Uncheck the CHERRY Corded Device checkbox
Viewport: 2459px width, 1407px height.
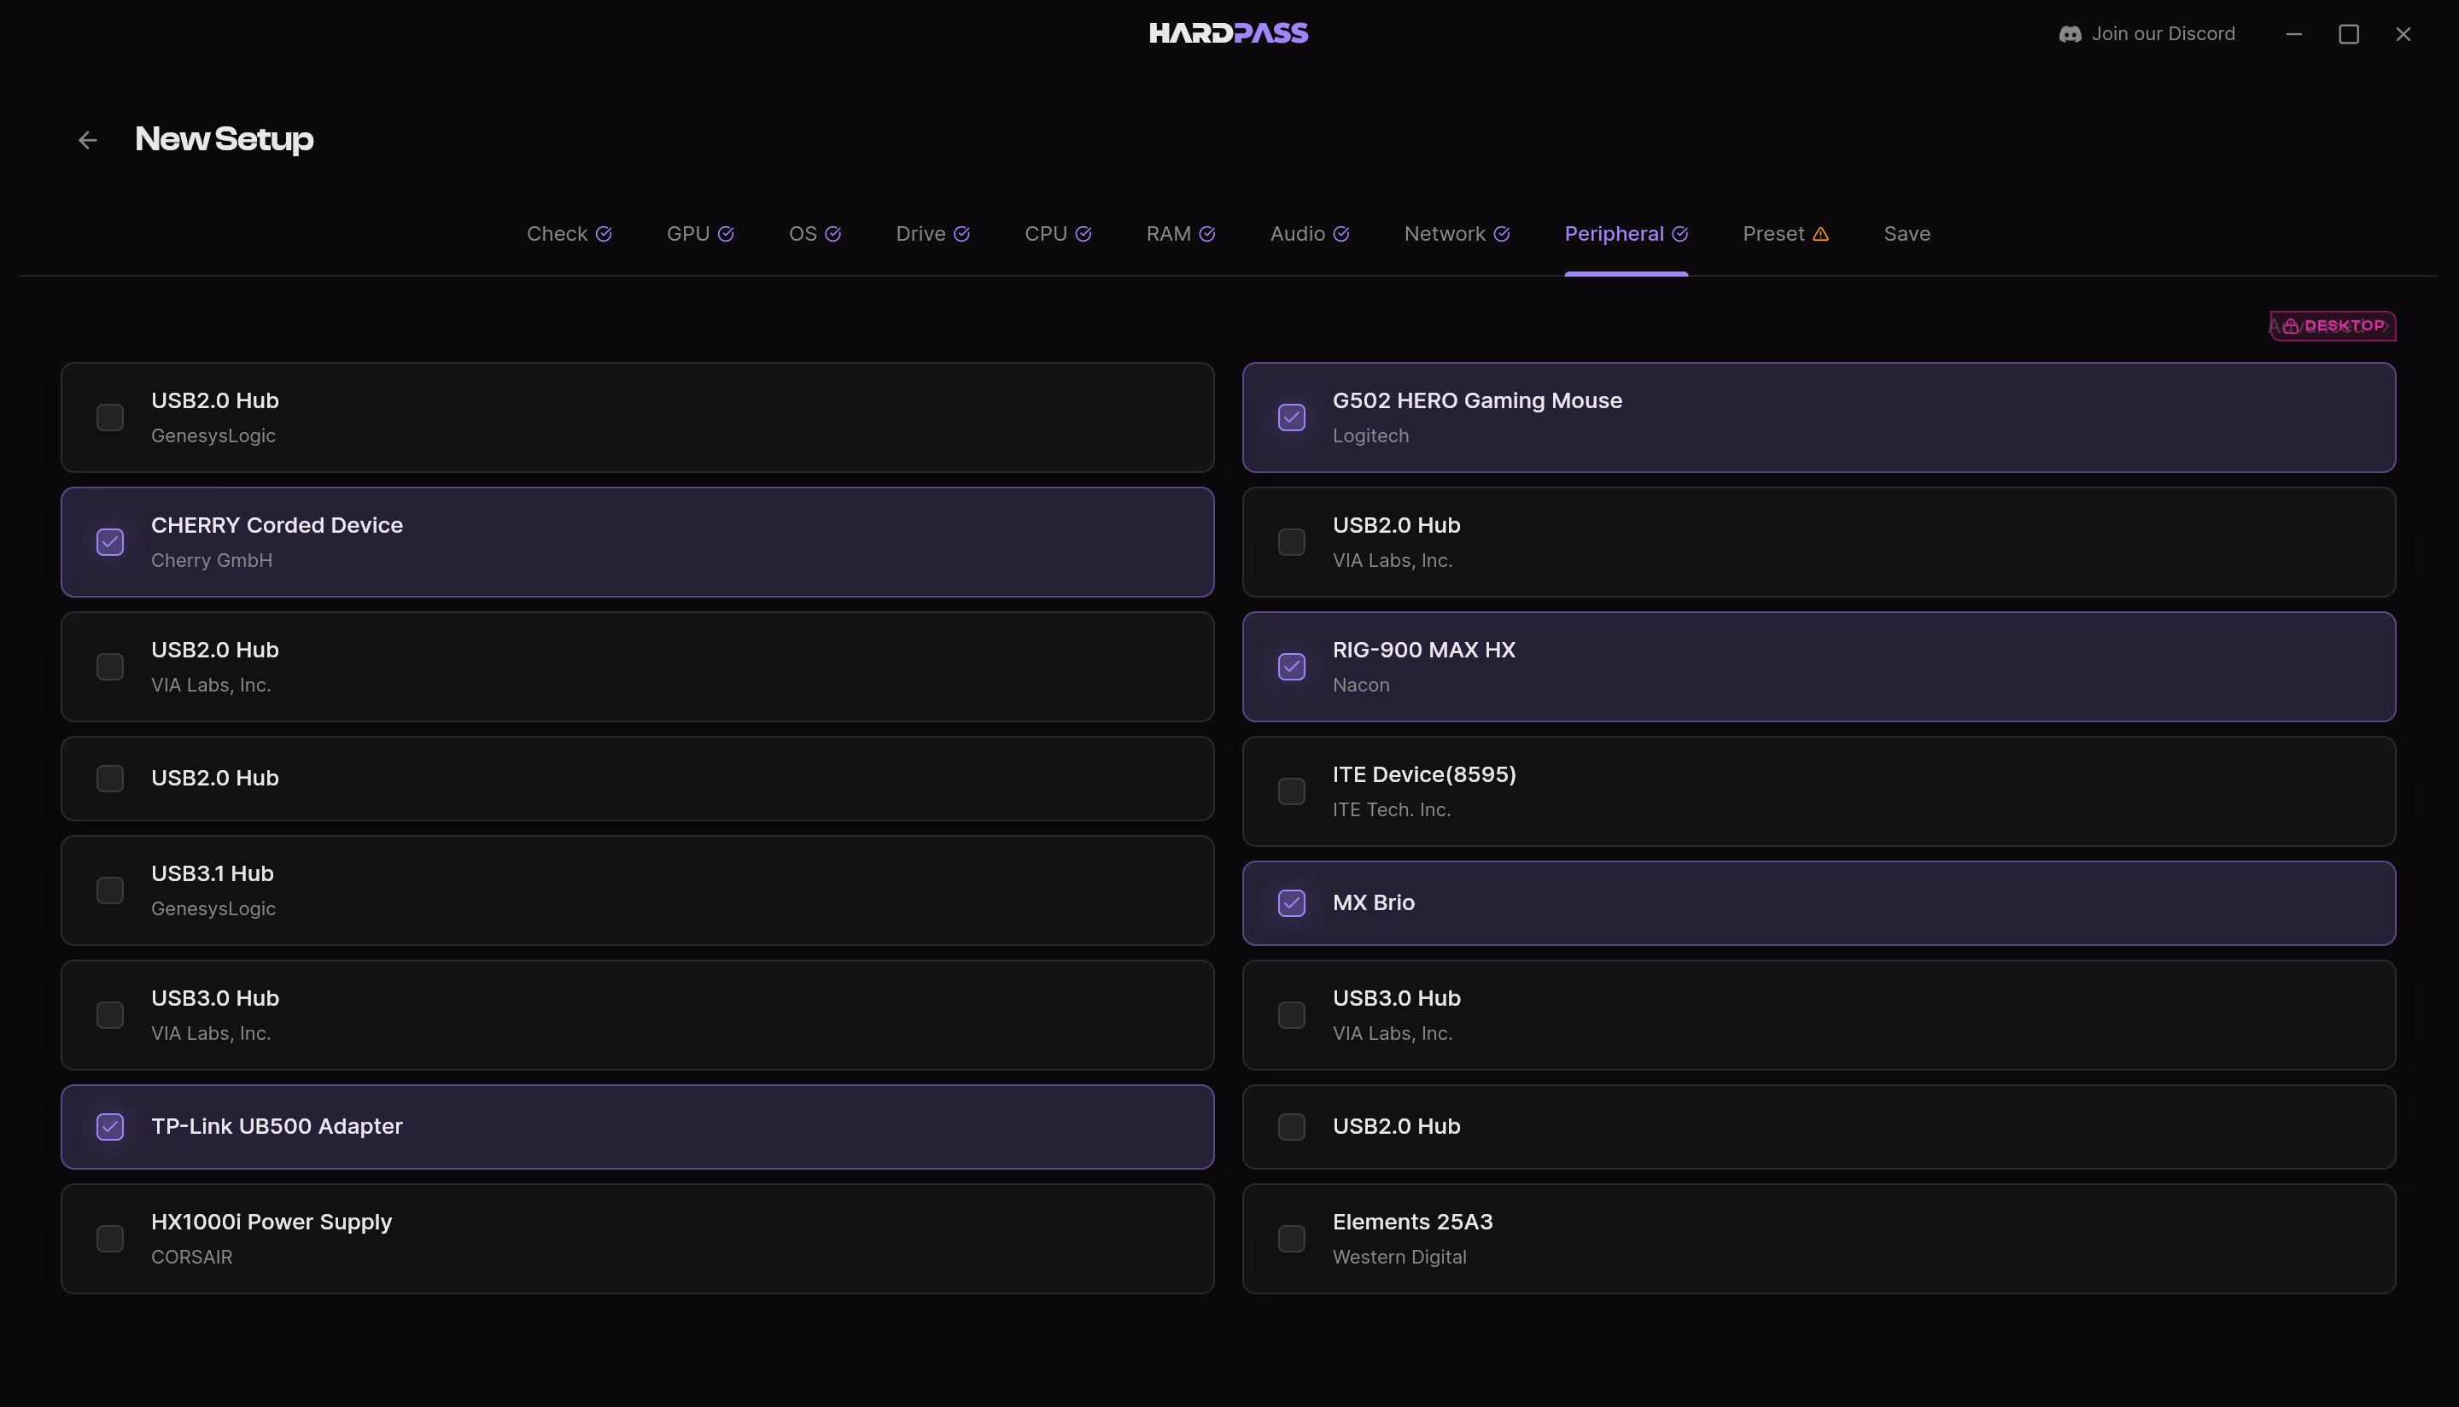pos(110,542)
